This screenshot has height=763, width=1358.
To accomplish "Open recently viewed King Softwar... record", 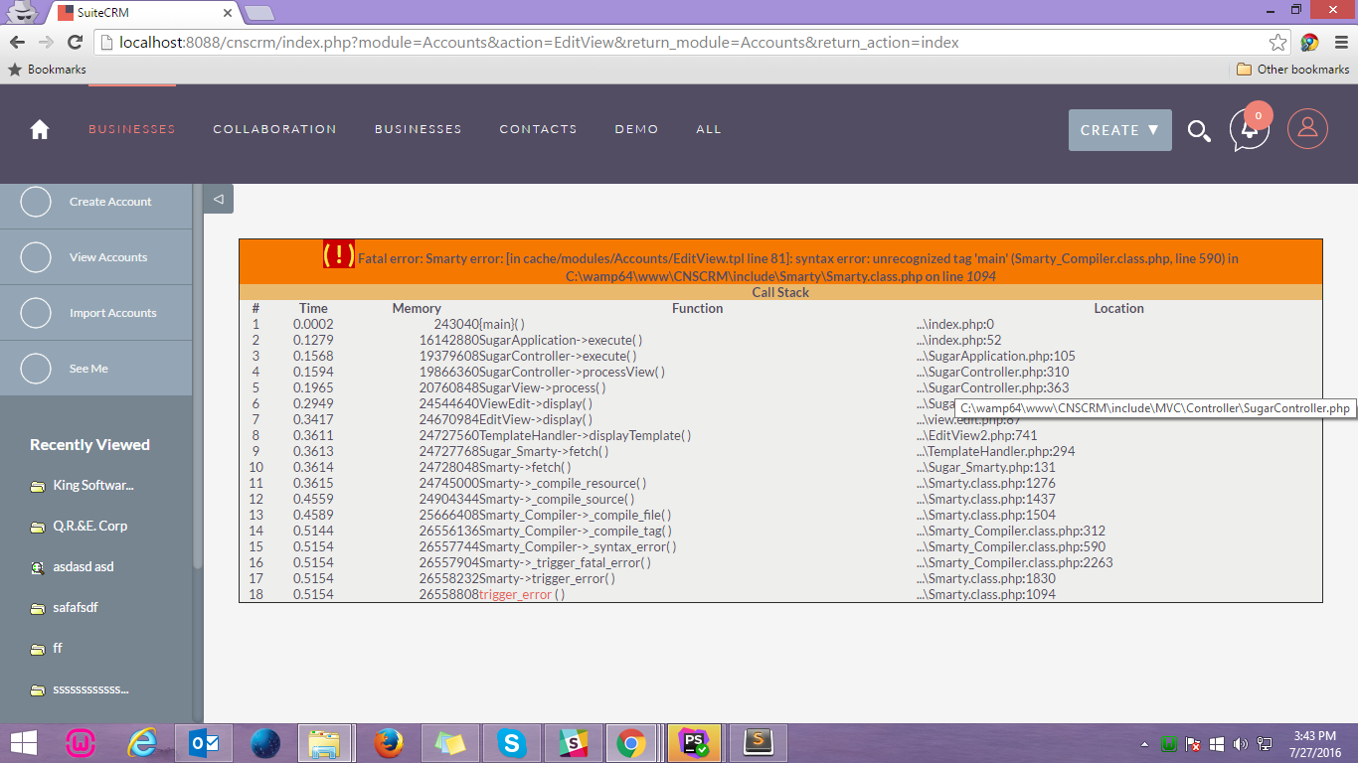I will coord(93,486).
